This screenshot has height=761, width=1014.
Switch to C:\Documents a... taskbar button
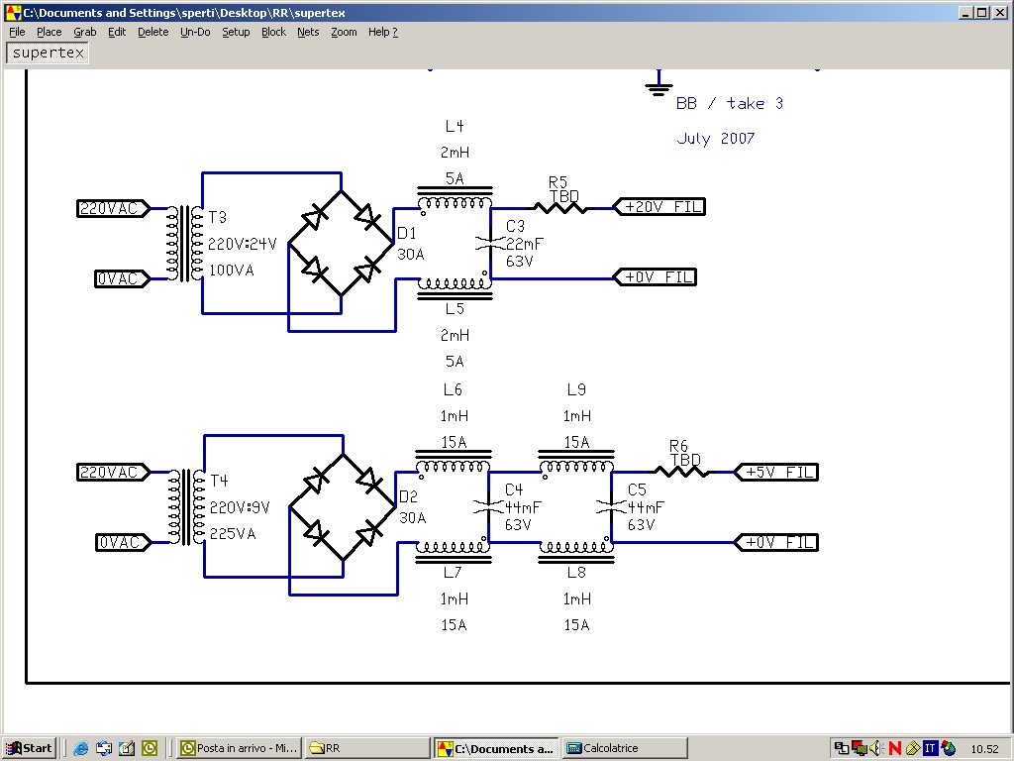coord(495,748)
